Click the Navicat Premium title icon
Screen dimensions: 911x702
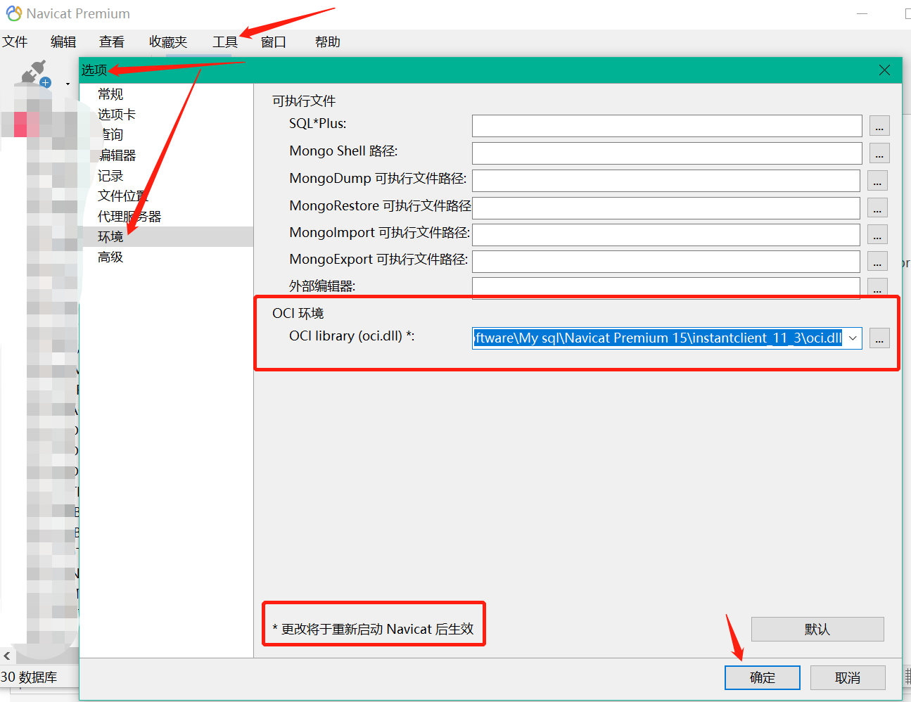(14, 13)
